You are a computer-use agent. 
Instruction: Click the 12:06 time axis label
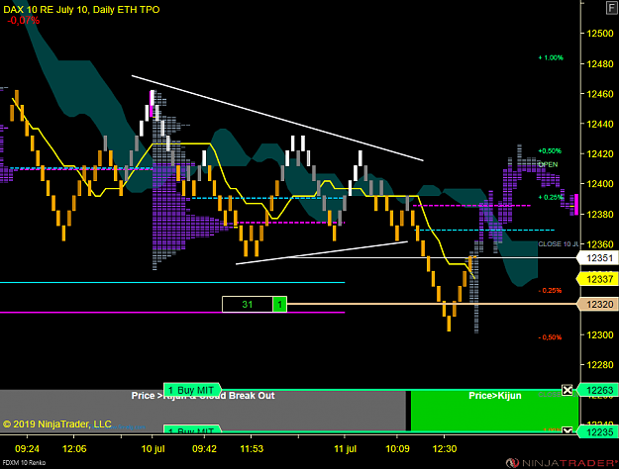(74, 449)
